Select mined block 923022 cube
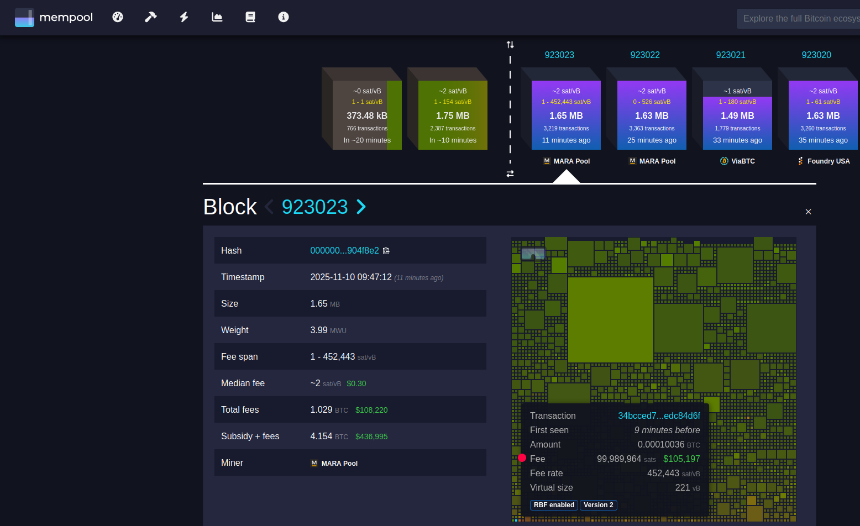Viewport: 860px width, 526px height. 651,115
